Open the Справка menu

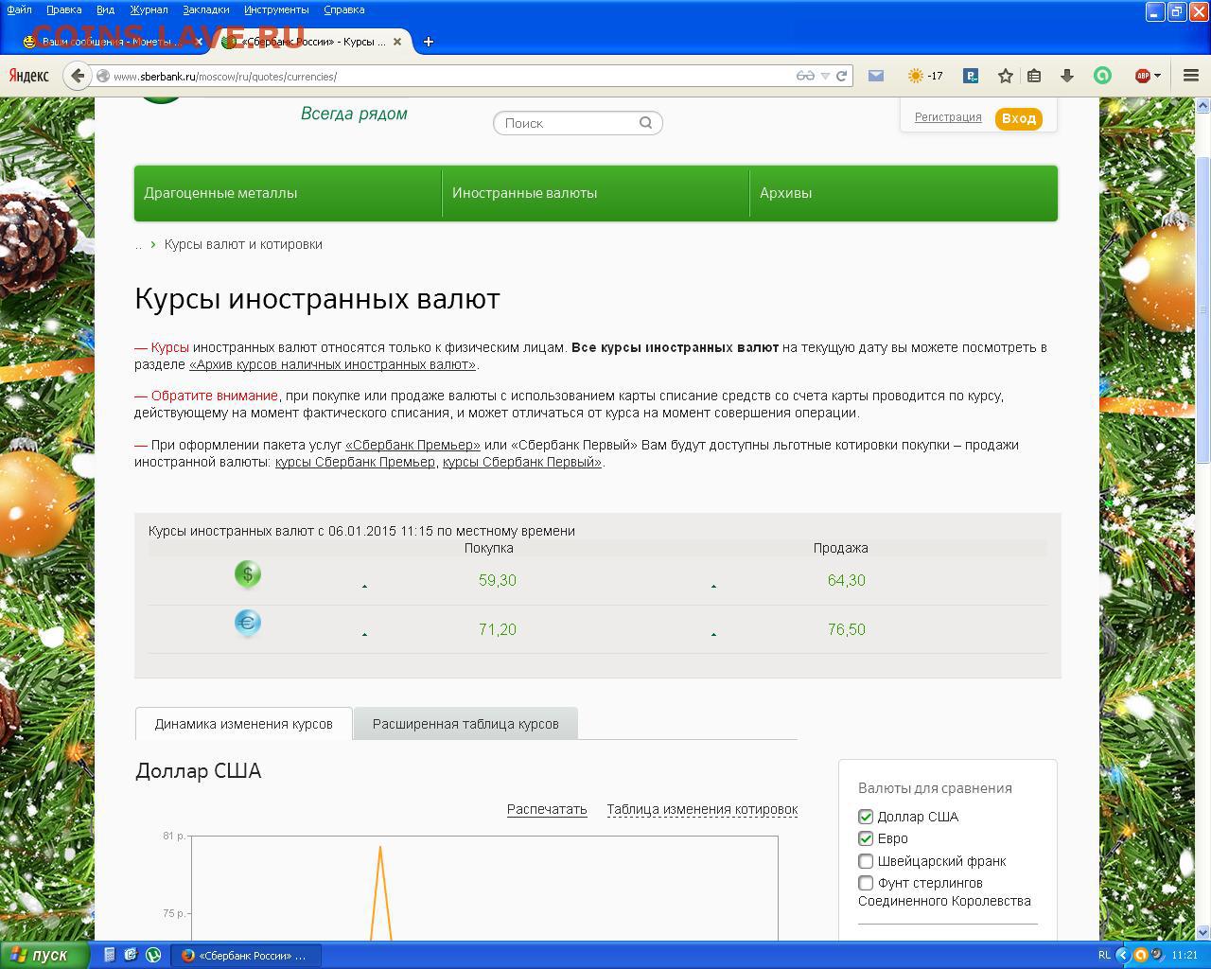(x=343, y=9)
